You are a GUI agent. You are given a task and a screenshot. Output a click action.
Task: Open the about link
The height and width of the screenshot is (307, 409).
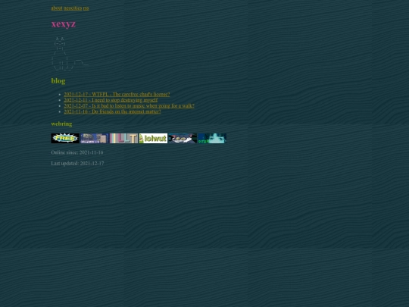[57, 8]
